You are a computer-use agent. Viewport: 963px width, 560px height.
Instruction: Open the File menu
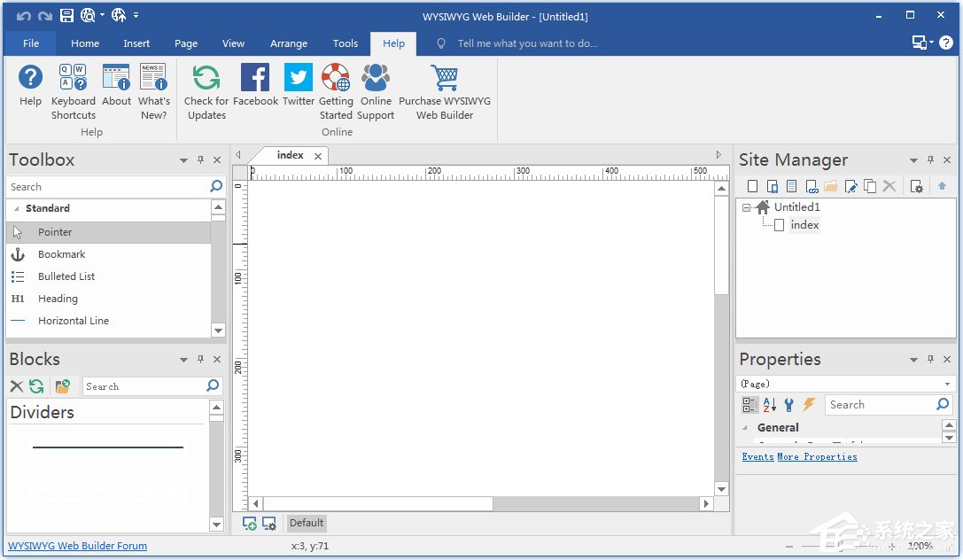tap(31, 43)
